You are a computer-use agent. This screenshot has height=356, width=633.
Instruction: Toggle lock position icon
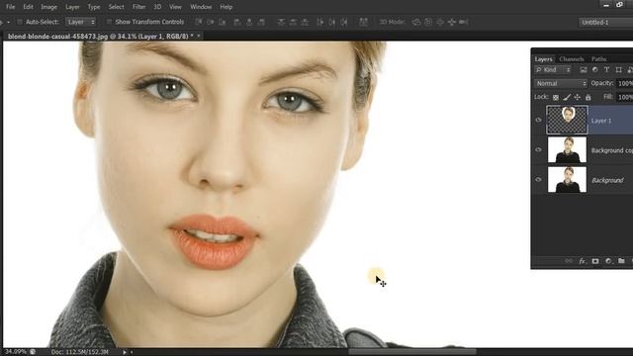[x=578, y=97]
